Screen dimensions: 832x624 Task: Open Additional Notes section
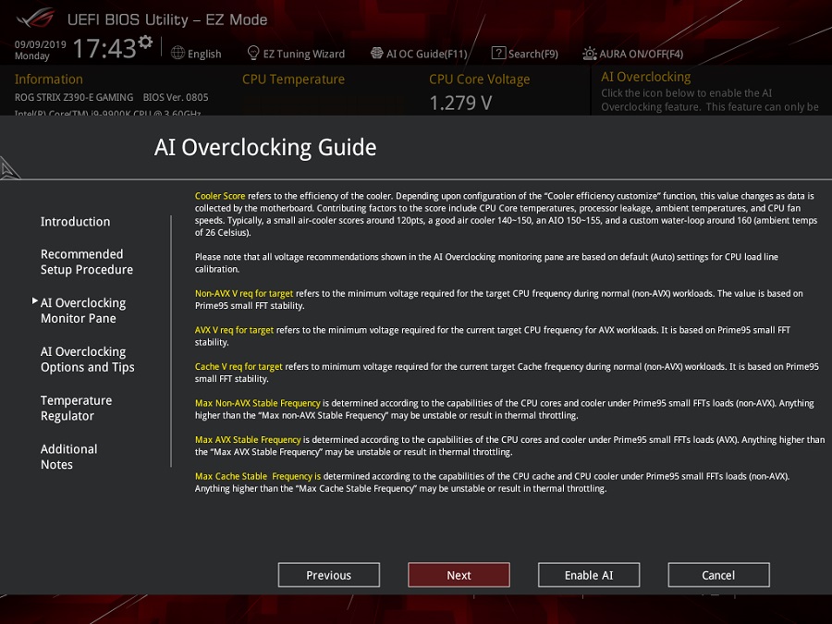coord(69,457)
